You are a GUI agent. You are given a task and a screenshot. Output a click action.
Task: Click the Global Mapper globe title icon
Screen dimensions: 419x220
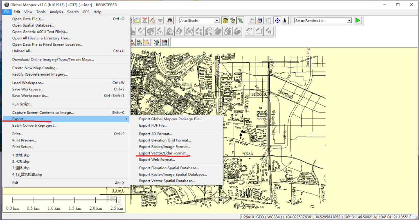click(x=6, y=5)
